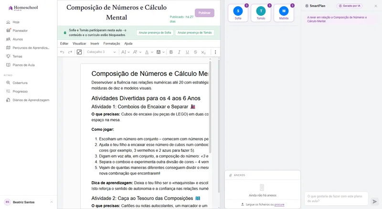Click the SmartPlan prompt input field

coord(336,199)
